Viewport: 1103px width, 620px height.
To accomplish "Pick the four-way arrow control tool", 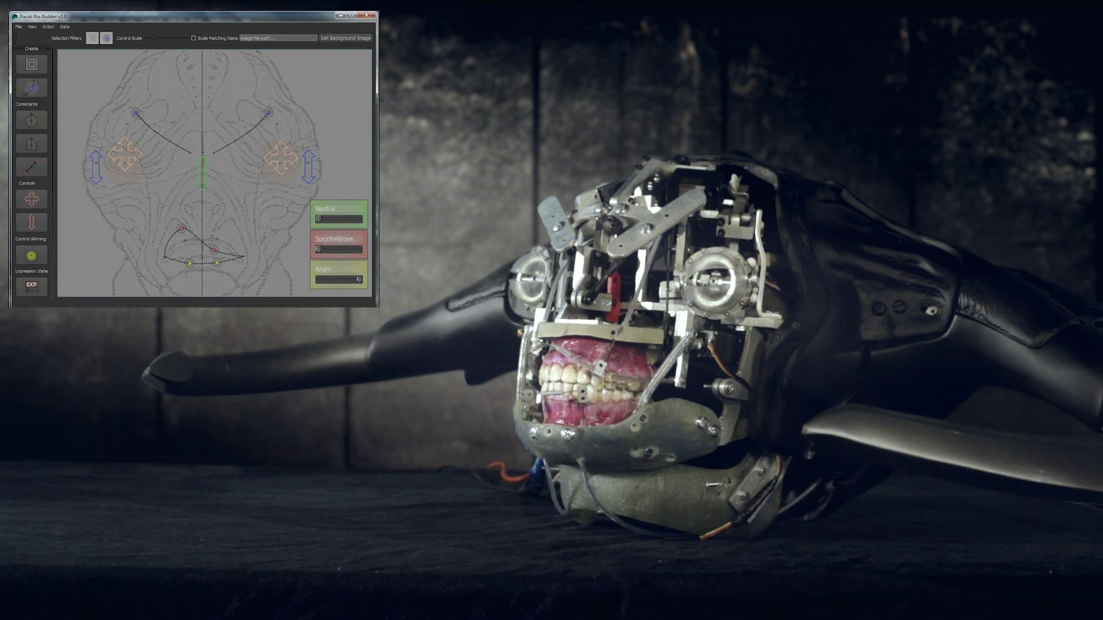I will [x=31, y=199].
